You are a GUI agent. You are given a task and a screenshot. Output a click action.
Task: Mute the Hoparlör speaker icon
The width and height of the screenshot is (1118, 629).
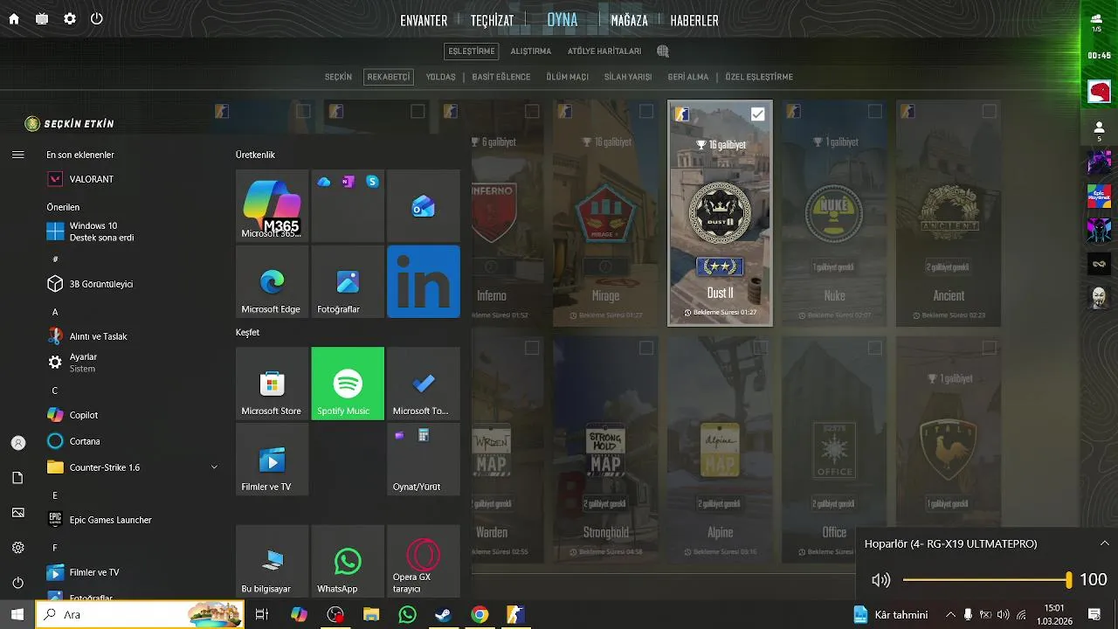(x=880, y=580)
